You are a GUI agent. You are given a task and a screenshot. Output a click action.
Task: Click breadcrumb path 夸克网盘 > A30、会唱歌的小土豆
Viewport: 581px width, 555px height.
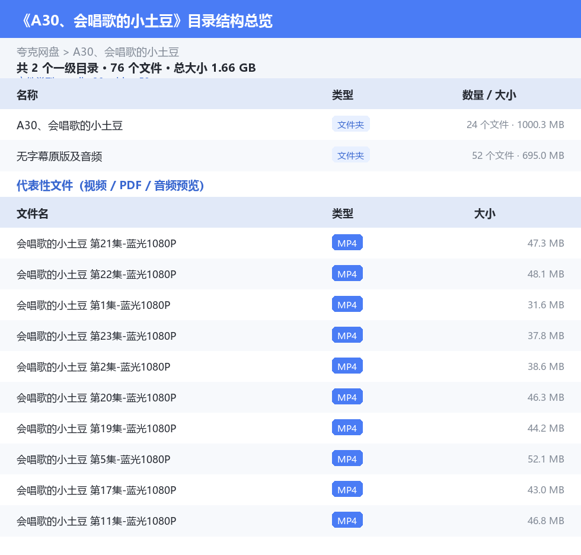pos(98,52)
